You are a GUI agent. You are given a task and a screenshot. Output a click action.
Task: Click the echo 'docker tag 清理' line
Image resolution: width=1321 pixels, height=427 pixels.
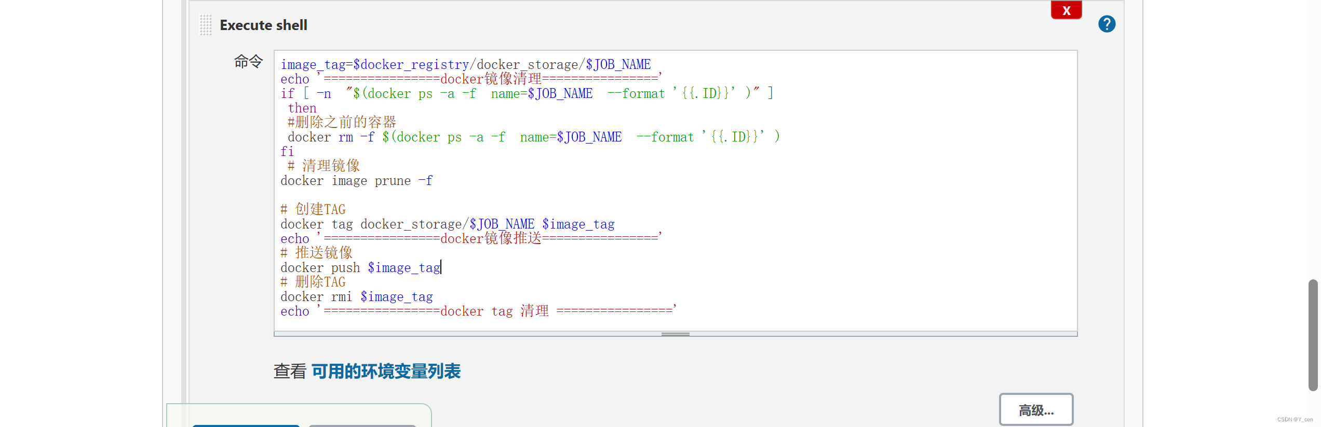tap(479, 311)
